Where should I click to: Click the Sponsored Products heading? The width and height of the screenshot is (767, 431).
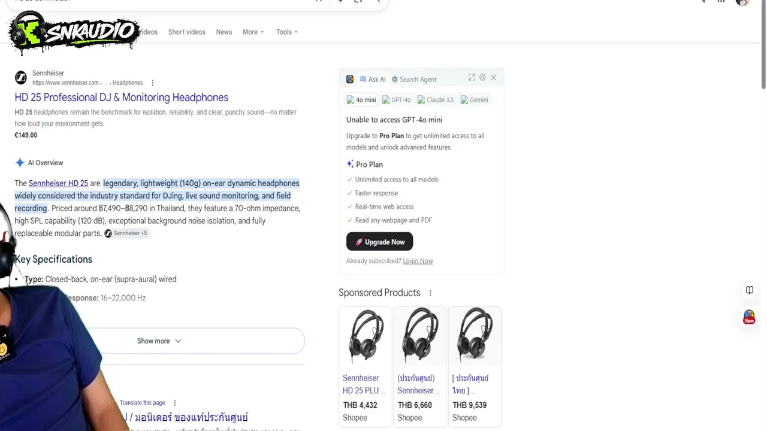click(379, 293)
